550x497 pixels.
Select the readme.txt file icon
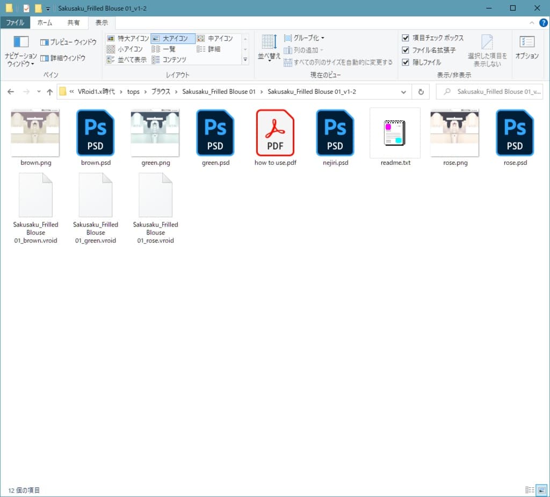395,133
